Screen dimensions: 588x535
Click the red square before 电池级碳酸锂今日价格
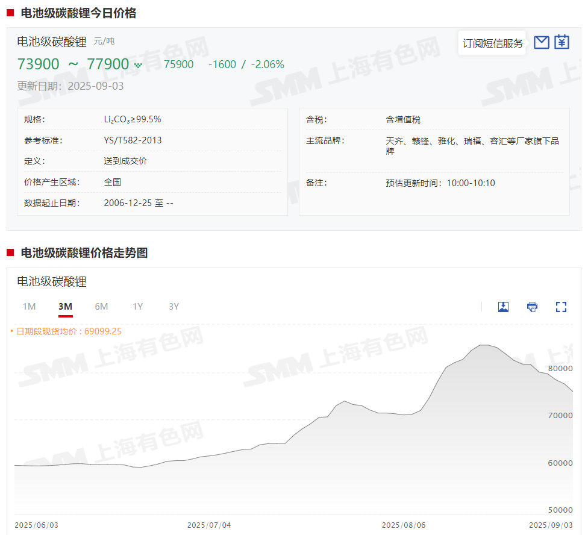point(10,13)
